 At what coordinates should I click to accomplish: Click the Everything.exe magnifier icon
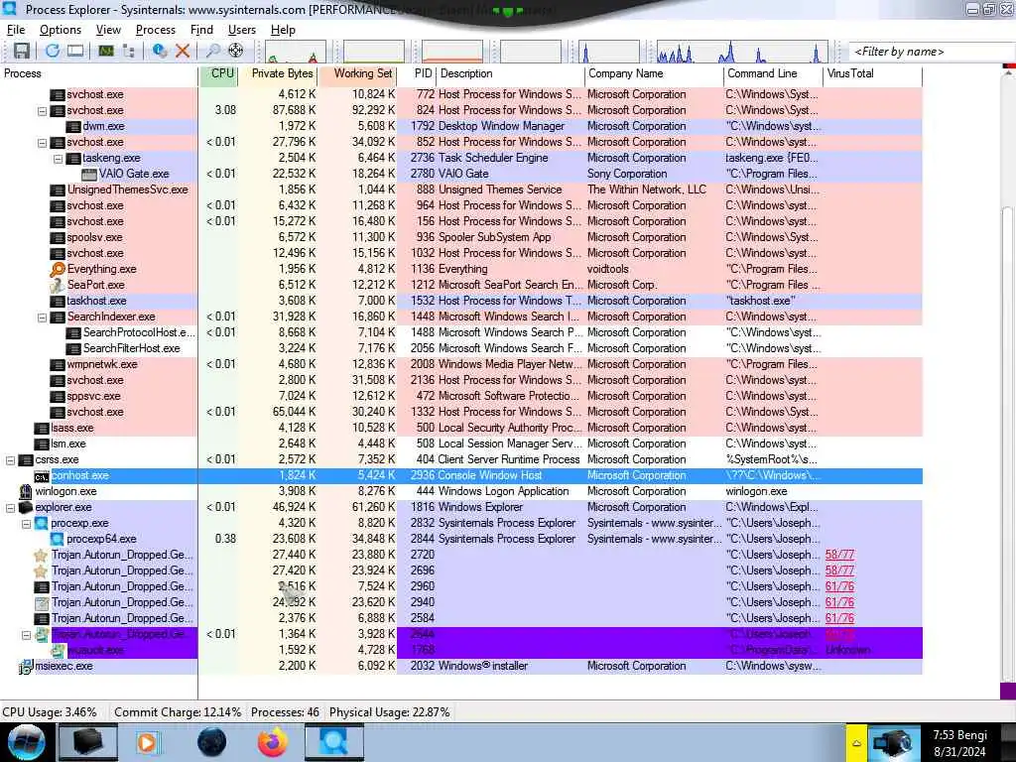point(58,269)
